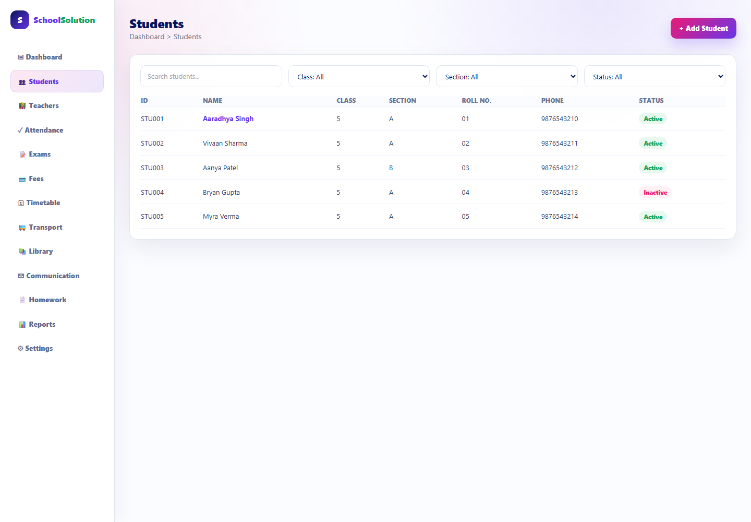Click the Timetable calendar icon
The image size is (751, 522).
click(21, 203)
